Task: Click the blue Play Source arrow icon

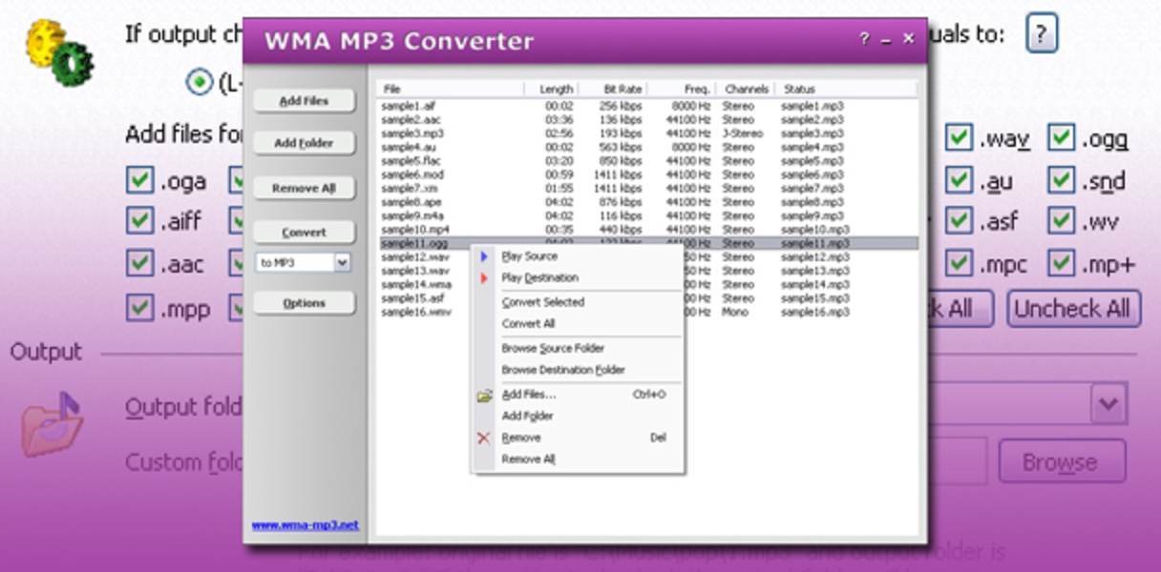Action: (484, 256)
